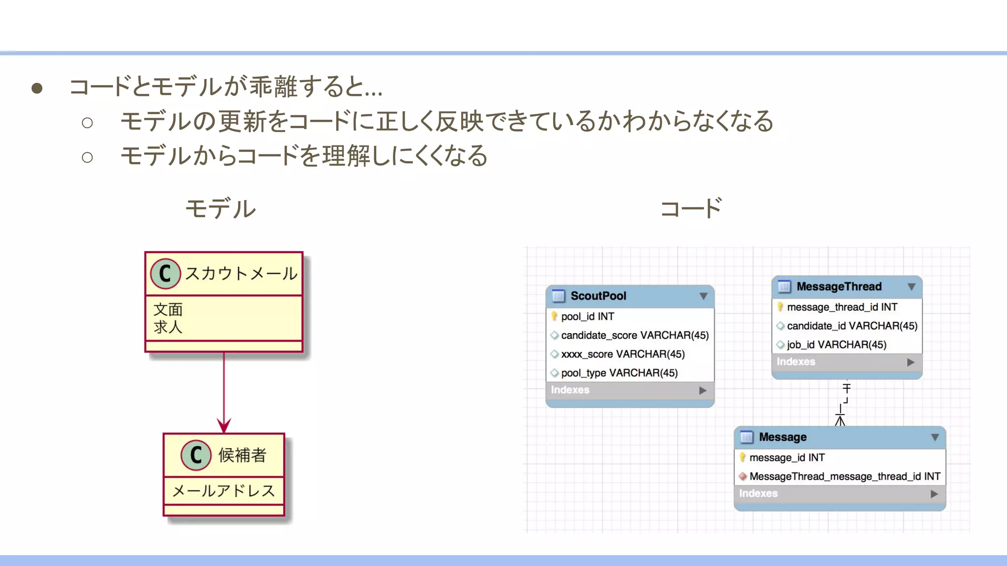Click the candidate_score column diamond icon
This screenshot has width=1007, height=566.
[554, 335]
